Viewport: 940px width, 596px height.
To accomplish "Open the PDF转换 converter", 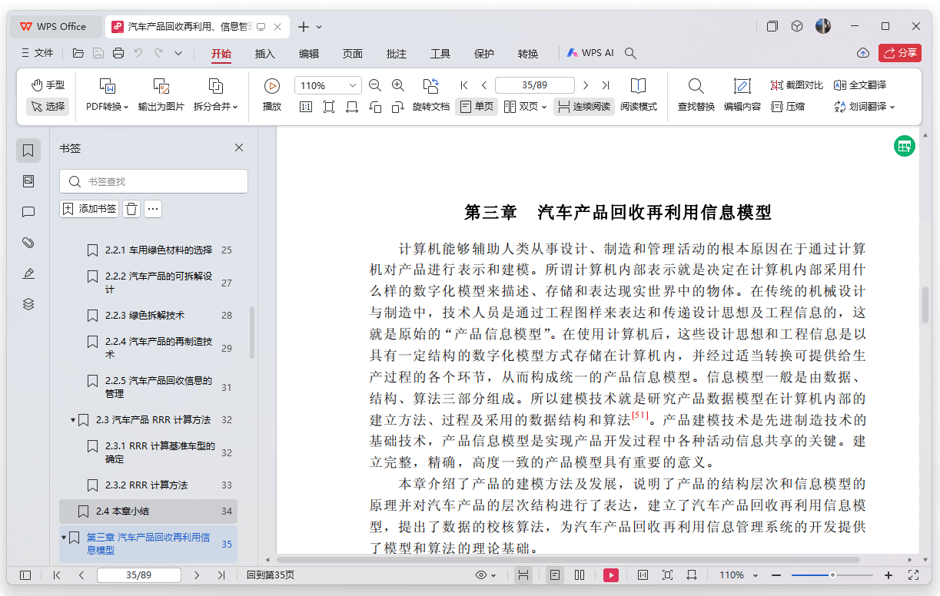I will tap(108, 95).
